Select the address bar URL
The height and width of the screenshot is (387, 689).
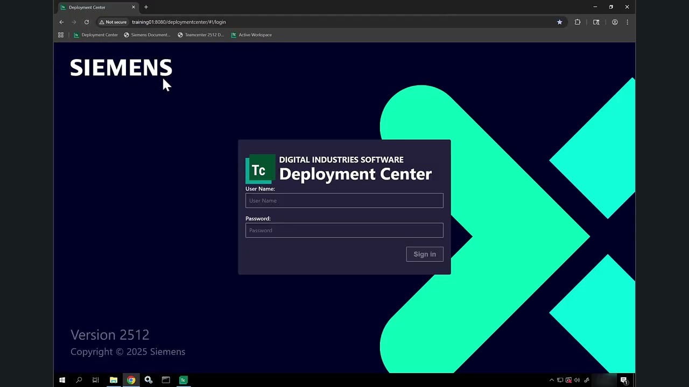pyautogui.click(x=179, y=22)
